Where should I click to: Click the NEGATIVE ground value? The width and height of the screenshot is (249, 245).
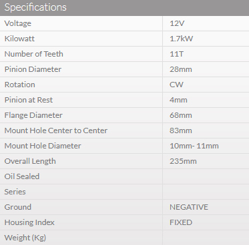pyautogui.click(x=189, y=207)
